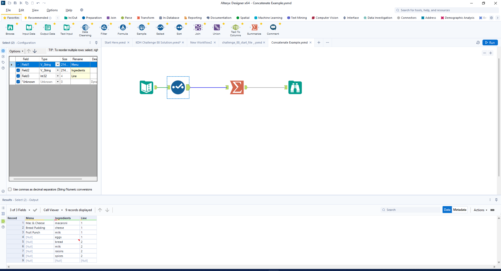Zoom in on the canvas with the plus icon
The height and width of the screenshot is (271, 501).
pos(491,53)
